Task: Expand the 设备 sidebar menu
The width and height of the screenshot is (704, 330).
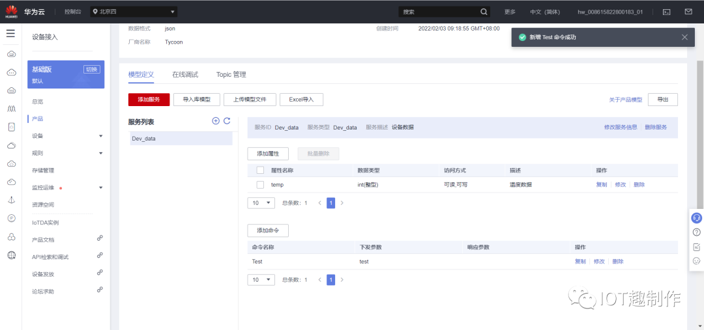Action: 100,136
